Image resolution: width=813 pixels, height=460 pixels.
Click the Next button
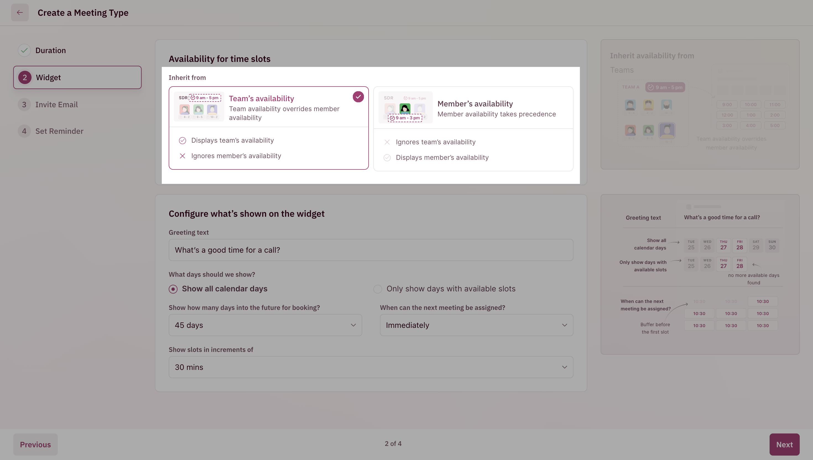click(784, 445)
